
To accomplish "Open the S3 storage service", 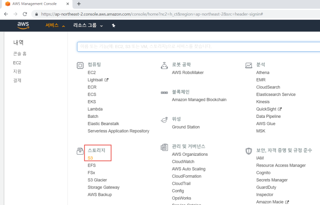I will click(90, 158).
